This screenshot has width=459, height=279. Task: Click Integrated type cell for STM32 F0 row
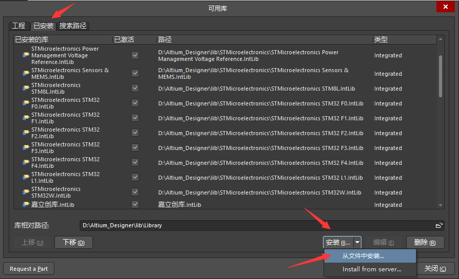click(x=388, y=103)
